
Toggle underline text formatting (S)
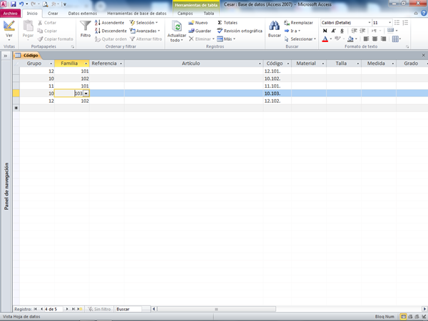(x=342, y=31)
